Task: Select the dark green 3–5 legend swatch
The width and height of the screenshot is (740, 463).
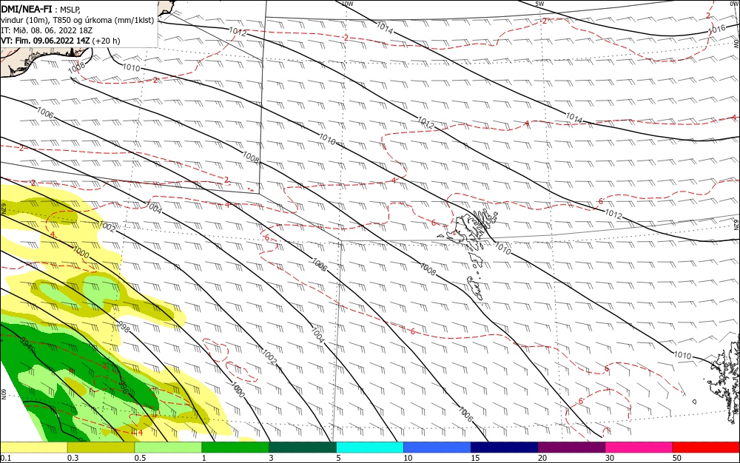Action: click(303, 447)
